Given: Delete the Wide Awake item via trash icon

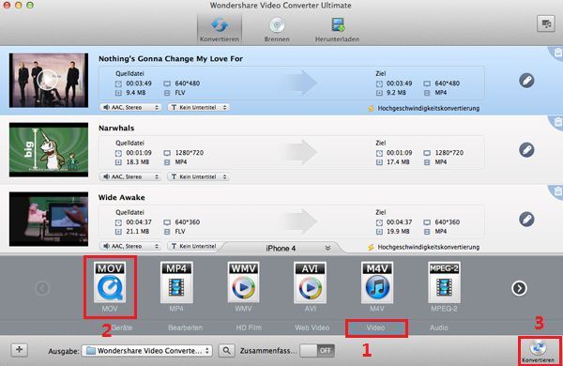Looking at the screenshot, I should pos(557,191).
